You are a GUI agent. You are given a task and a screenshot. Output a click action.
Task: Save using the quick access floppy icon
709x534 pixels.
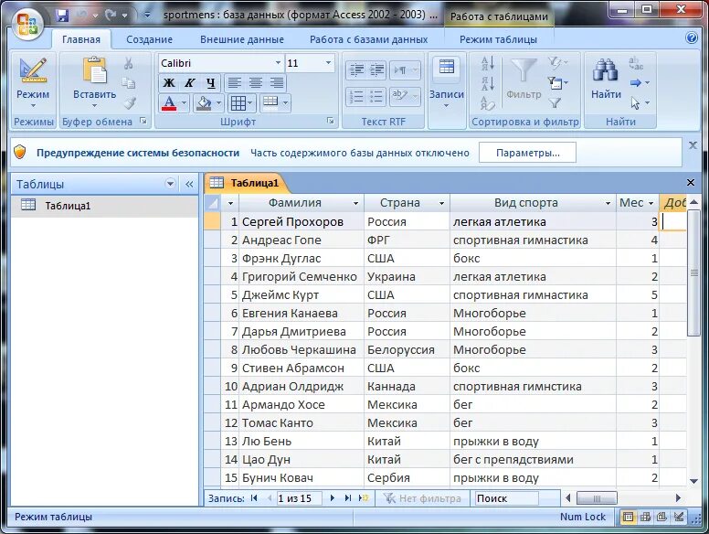[62, 15]
